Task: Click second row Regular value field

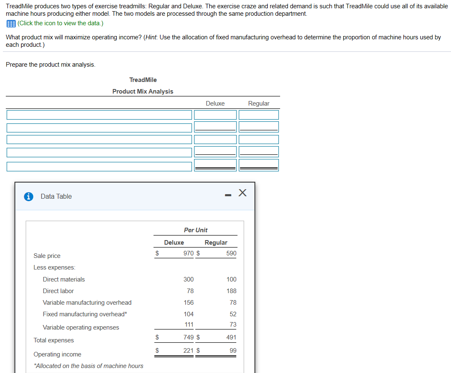Action: [259, 127]
